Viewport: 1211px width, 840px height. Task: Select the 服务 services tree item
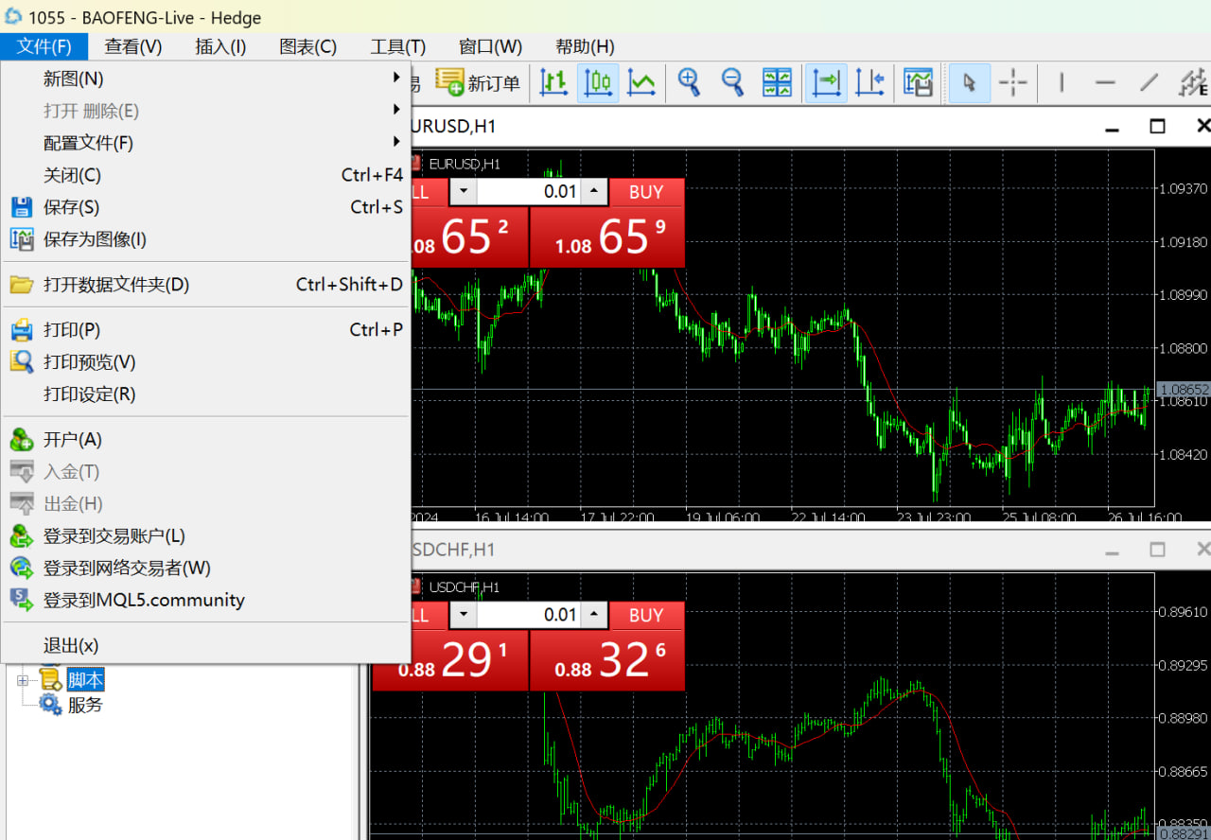85,705
